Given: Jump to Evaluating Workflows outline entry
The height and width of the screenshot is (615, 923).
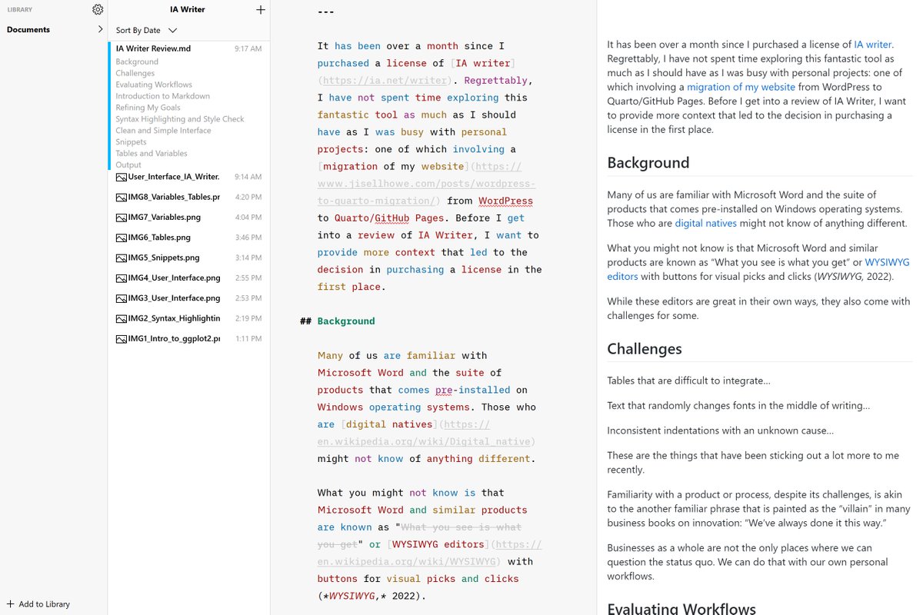Looking at the screenshot, I should 154,85.
